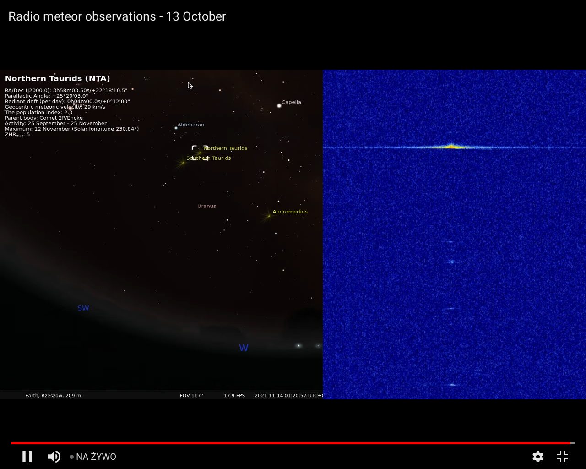Click the Radiant drift (per day) line
The image size is (586, 469).
67,101
